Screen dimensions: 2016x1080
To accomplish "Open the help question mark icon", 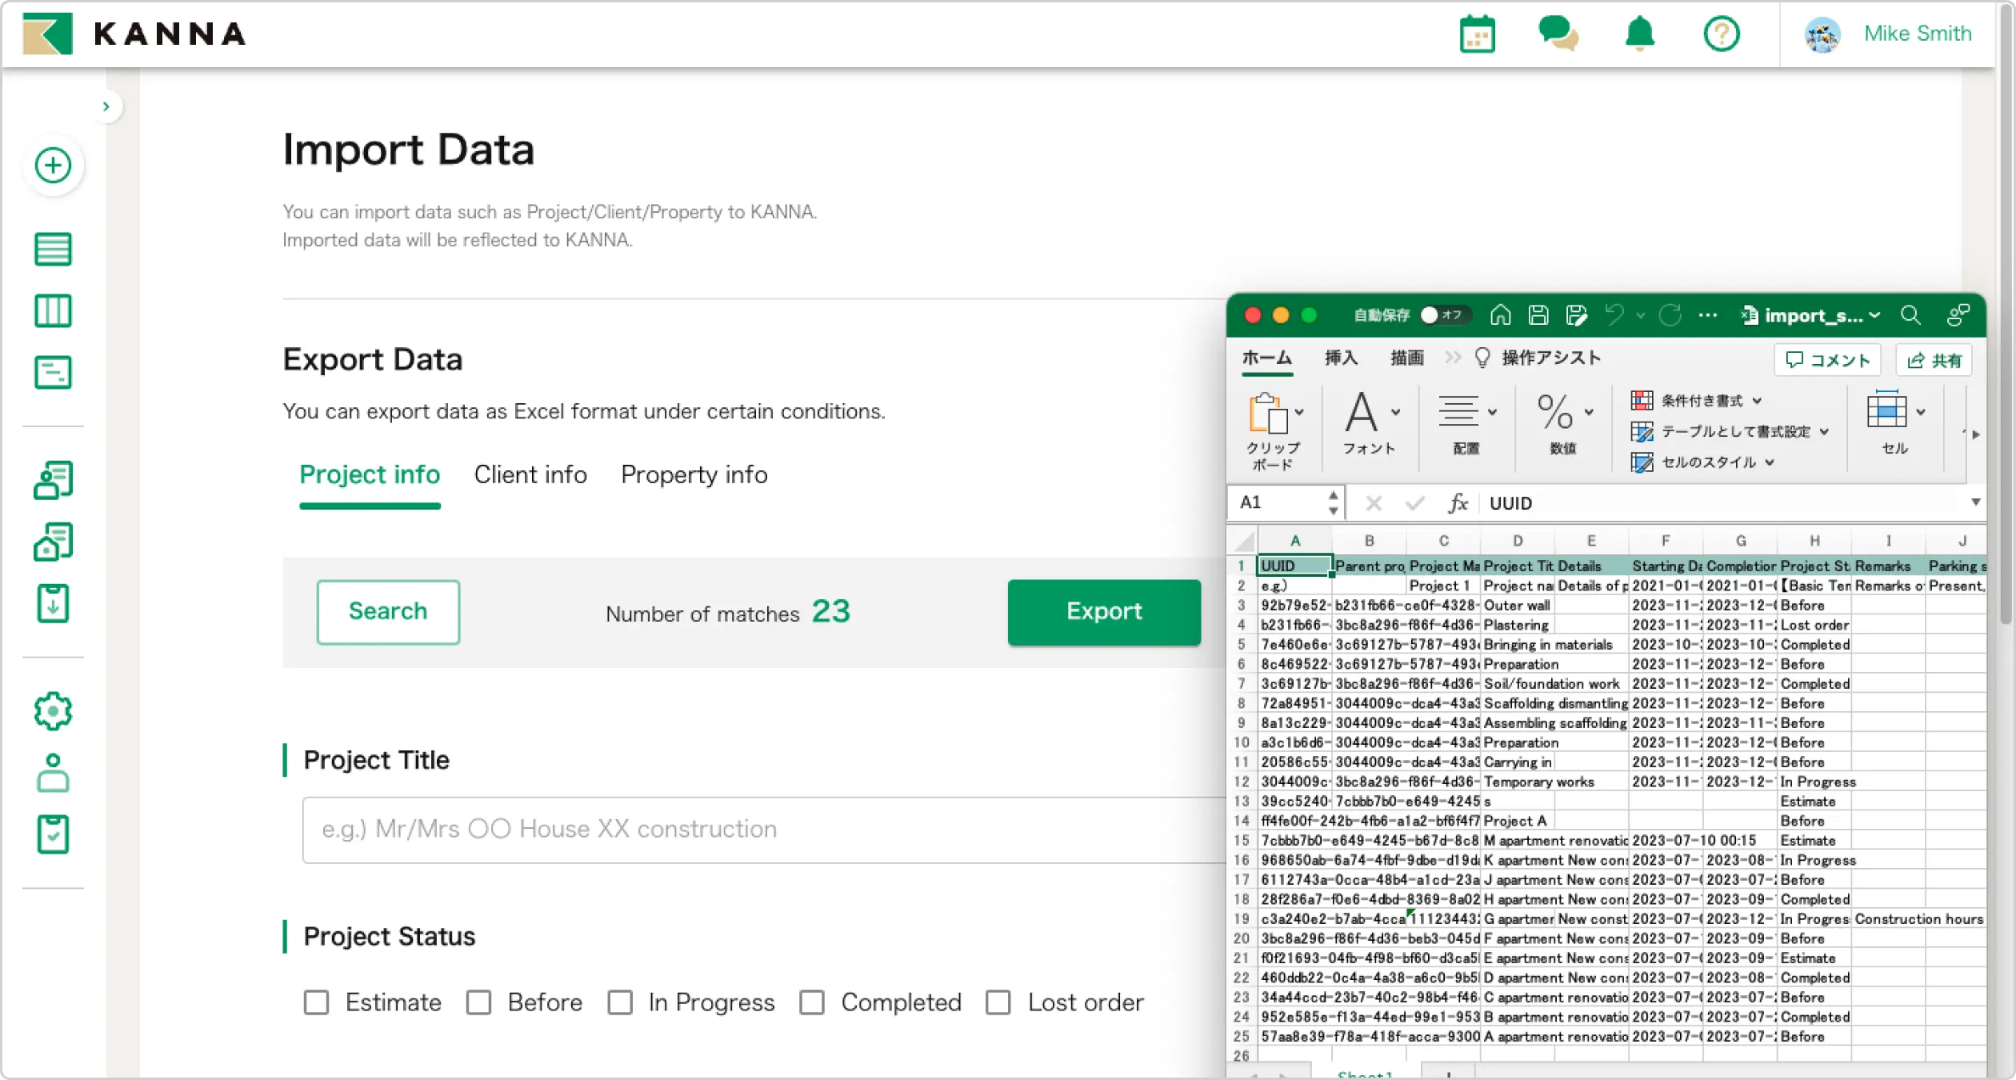I will click(1721, 34).
